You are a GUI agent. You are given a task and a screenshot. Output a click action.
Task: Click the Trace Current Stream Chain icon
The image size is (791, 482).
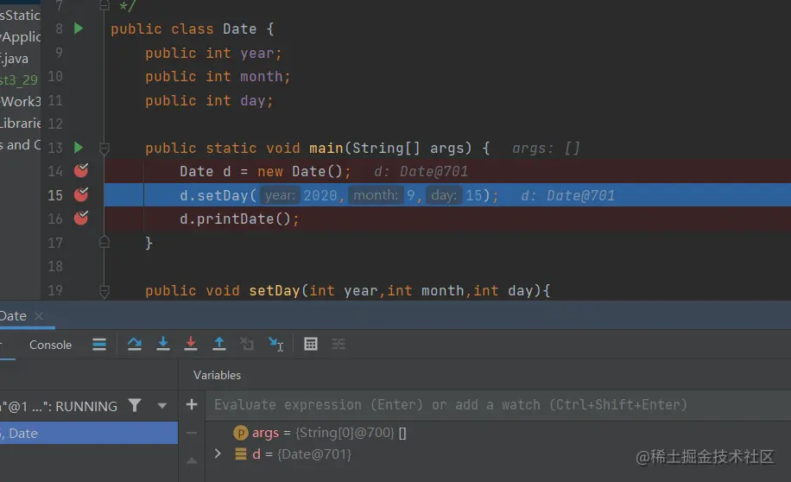click(x=339, y=344)
